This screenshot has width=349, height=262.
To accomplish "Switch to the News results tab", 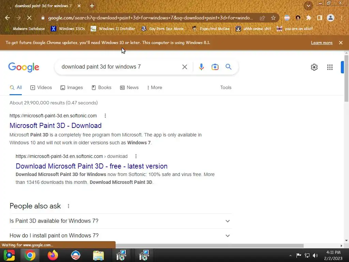I will [x=129, y=88].
